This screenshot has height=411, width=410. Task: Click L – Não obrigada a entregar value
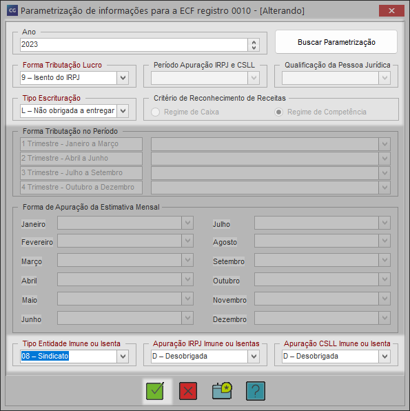68,111
